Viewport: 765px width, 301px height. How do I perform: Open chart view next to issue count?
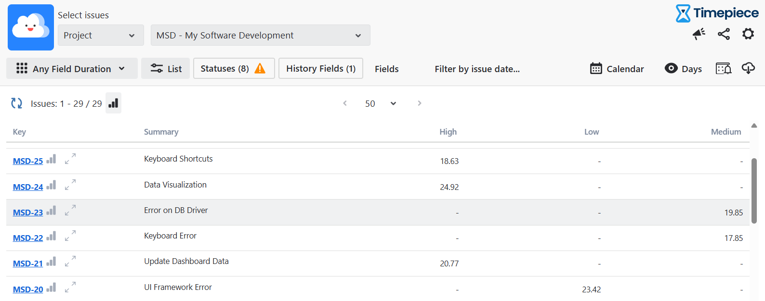[x=113, y=103]
